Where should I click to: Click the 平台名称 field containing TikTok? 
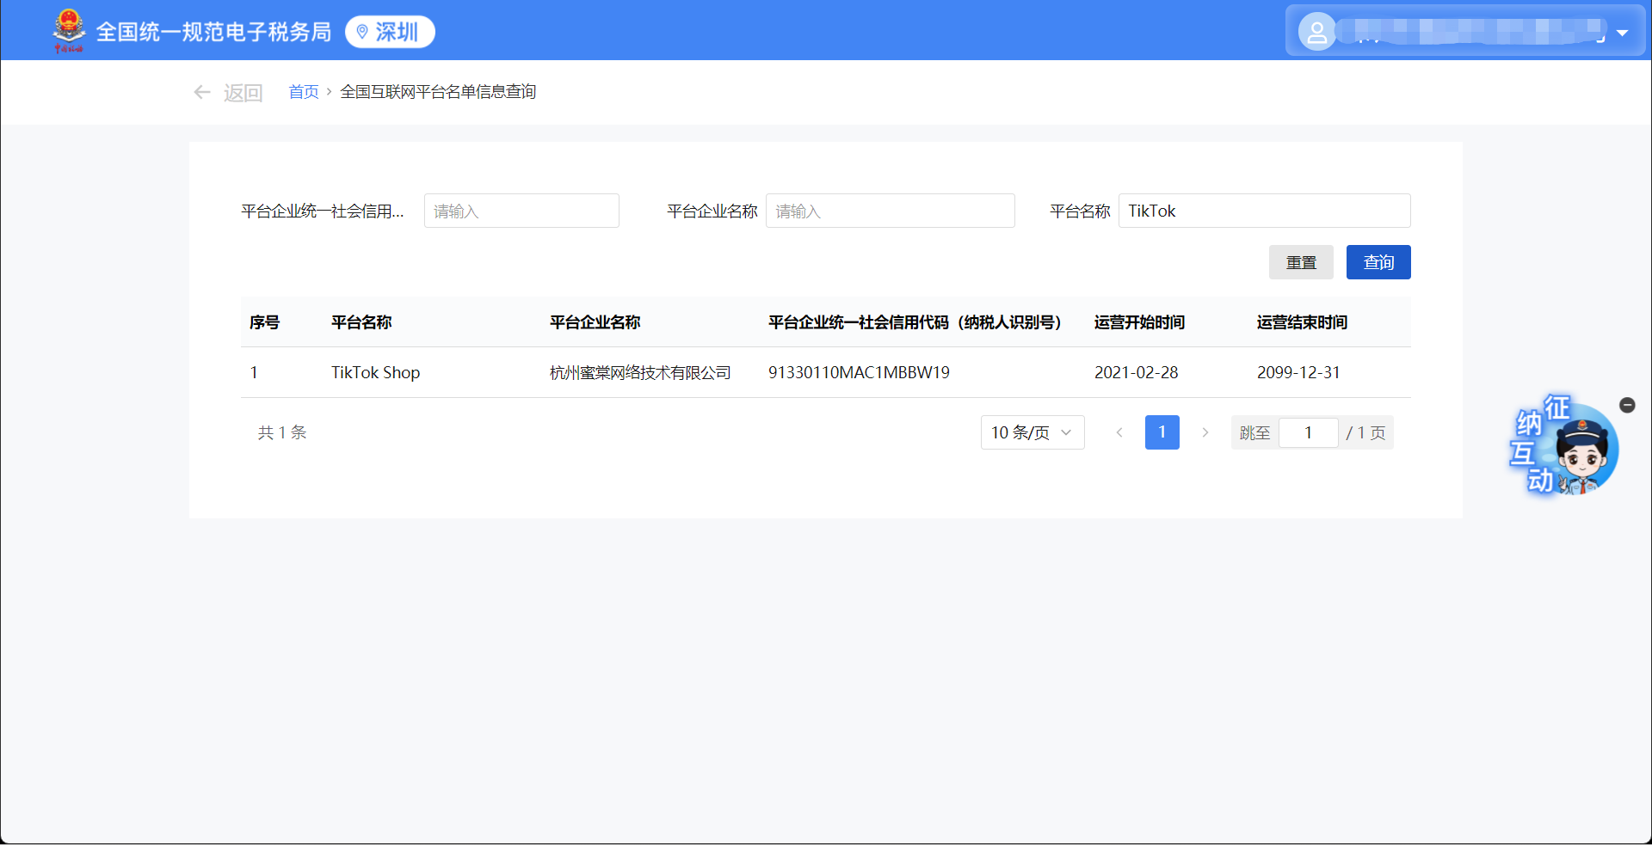click(1264, 211)
